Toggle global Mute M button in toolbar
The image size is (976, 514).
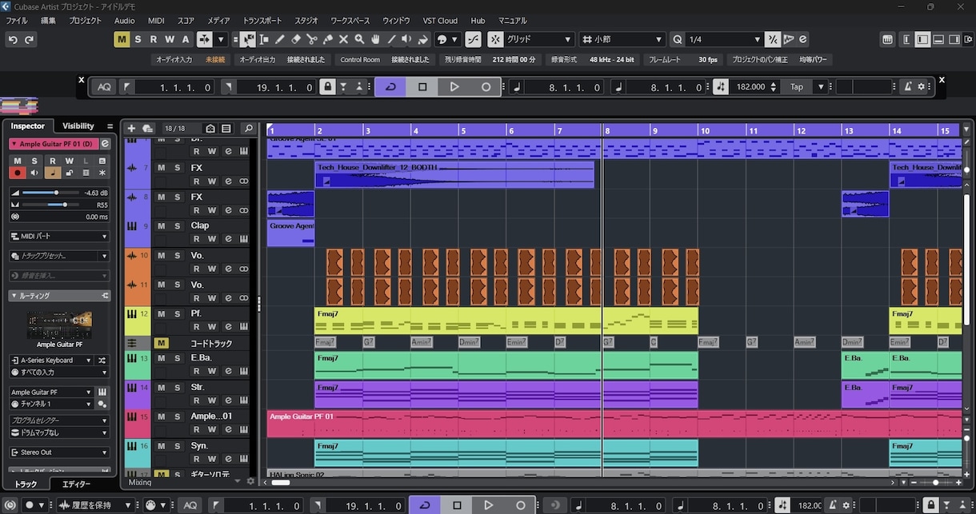click(122, 39)
